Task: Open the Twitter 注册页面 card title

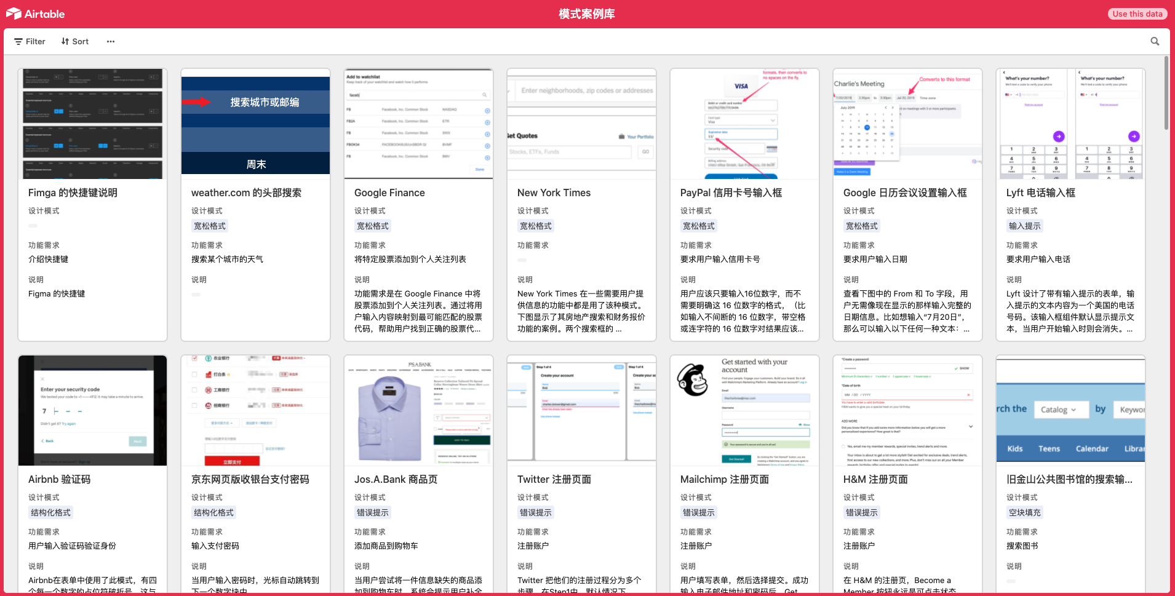Action: (x=554, y=479)
